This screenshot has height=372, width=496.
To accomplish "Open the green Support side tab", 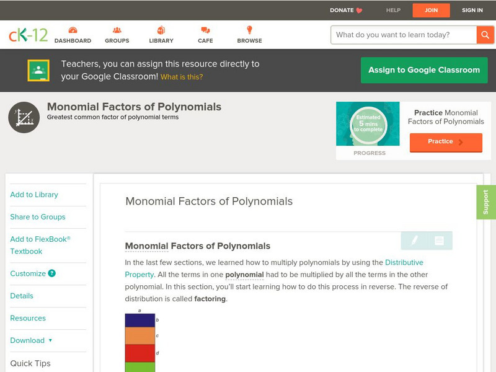I will tap(485, 202).
